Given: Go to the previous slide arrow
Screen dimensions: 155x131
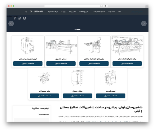Looking at the screenshot, I should 11,24.
